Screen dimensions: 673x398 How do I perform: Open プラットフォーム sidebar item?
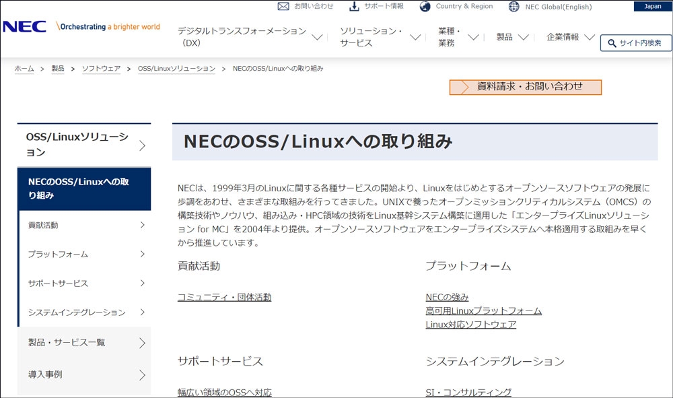[58, 255]
